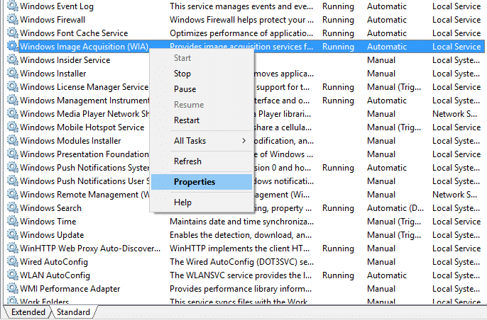
Task: Click the gear icon beside Windows Push Notifications System
Action: 13,168
